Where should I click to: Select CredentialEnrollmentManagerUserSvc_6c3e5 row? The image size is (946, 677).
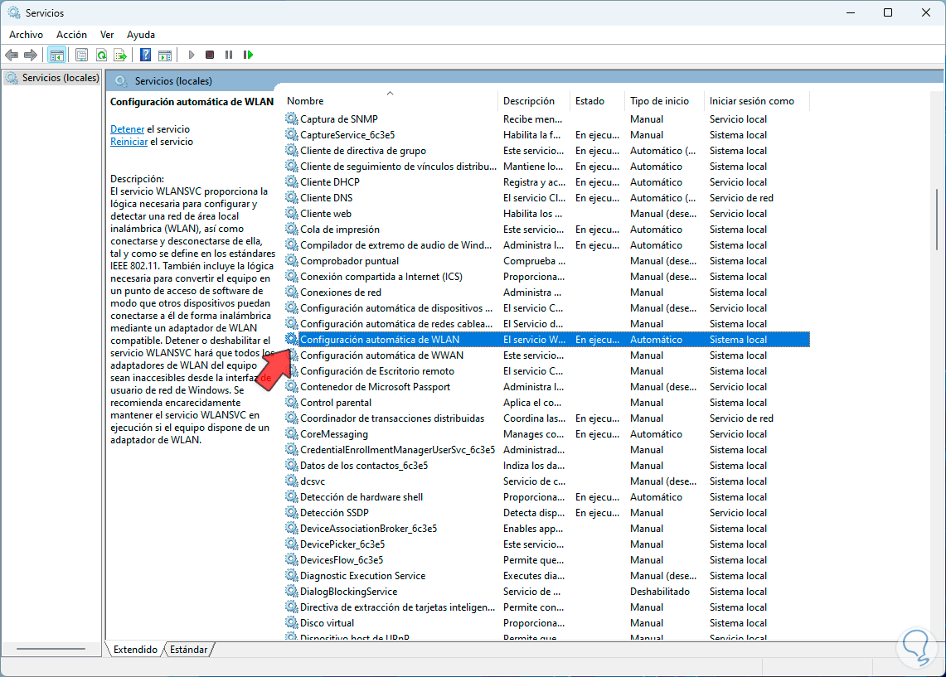(x=547, y=450)
